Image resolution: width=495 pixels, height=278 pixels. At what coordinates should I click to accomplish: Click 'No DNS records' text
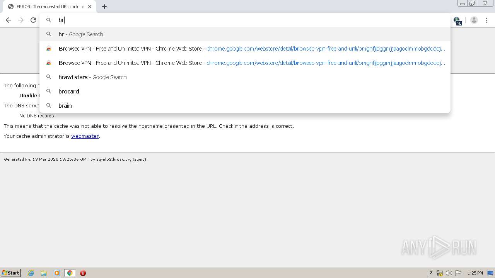[37, 116]
